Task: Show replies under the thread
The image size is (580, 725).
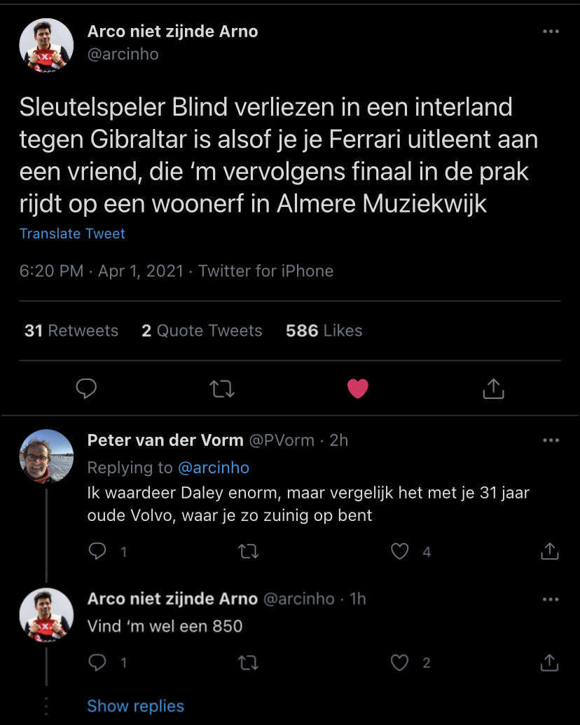Action: click(135, 706)
